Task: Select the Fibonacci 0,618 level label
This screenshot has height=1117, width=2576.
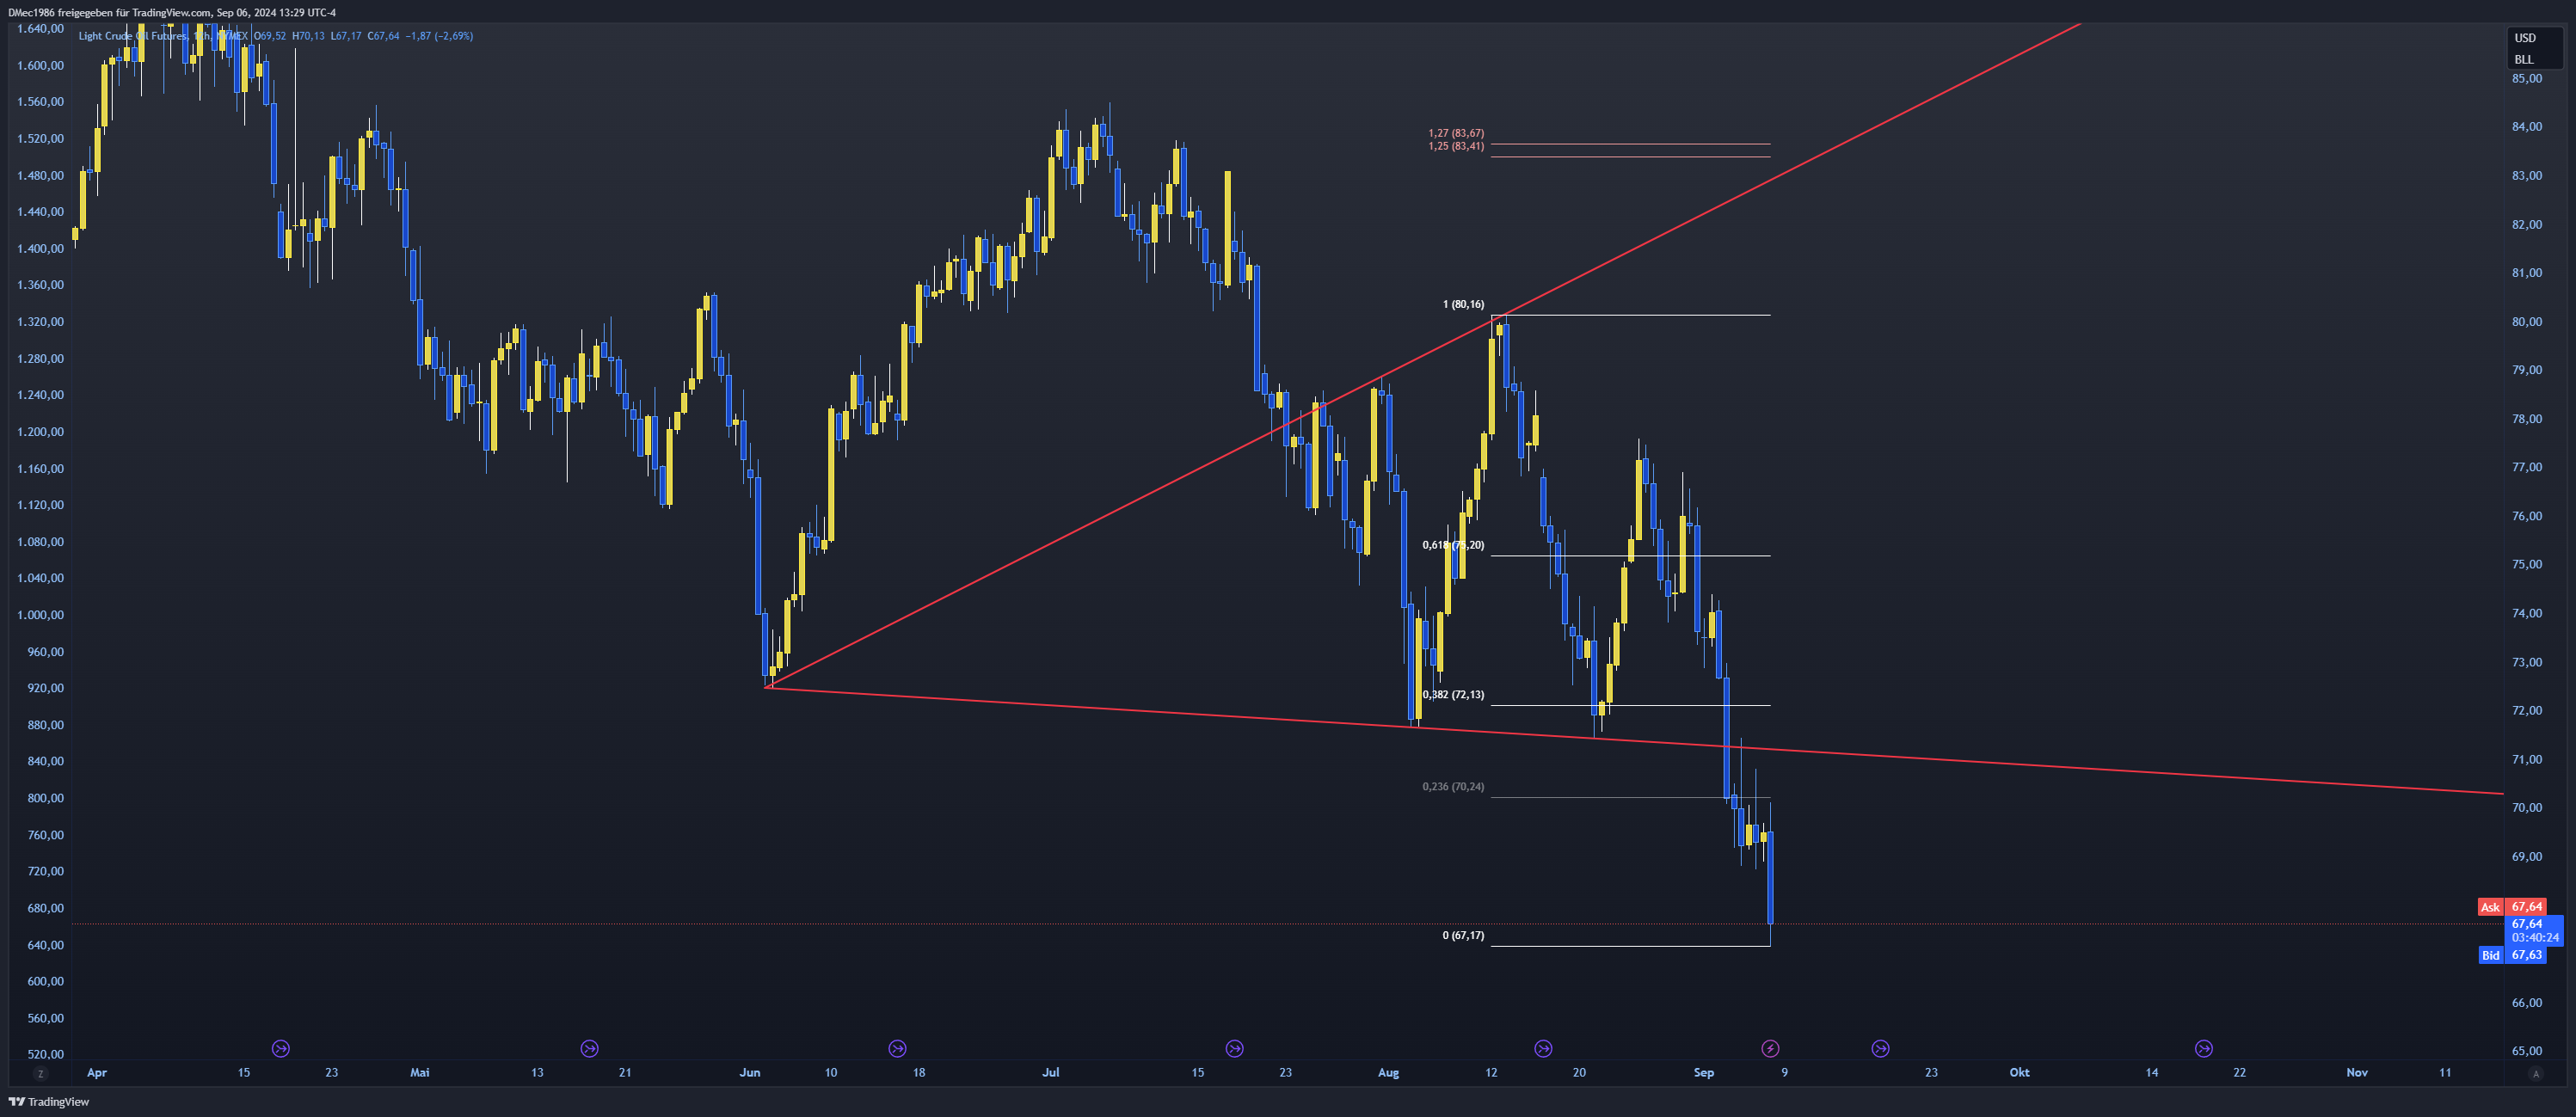Action: point(1453,545)
